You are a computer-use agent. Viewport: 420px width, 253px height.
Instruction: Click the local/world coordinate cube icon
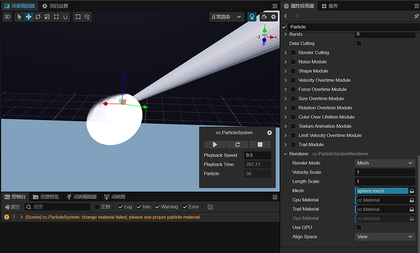point(87,17)
